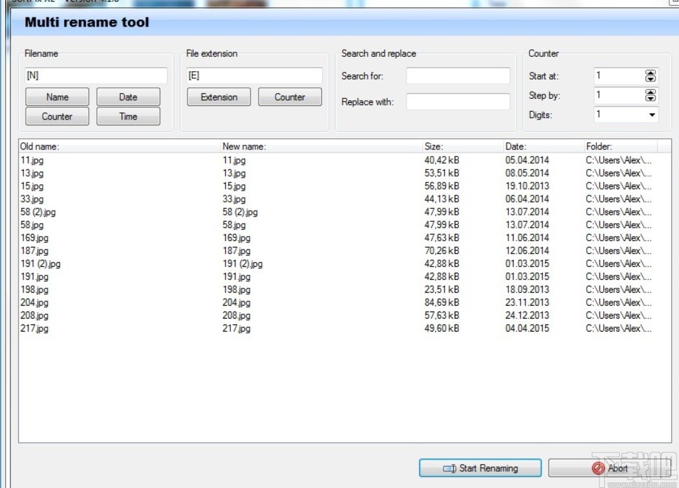Screen dimensions: 679x488
Task: Focus the File extension field containing [E]
Action: click(254, 76)
